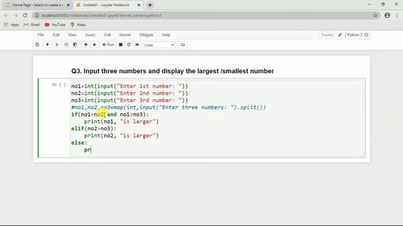Open the YouTube bookmark

[55, 25]
